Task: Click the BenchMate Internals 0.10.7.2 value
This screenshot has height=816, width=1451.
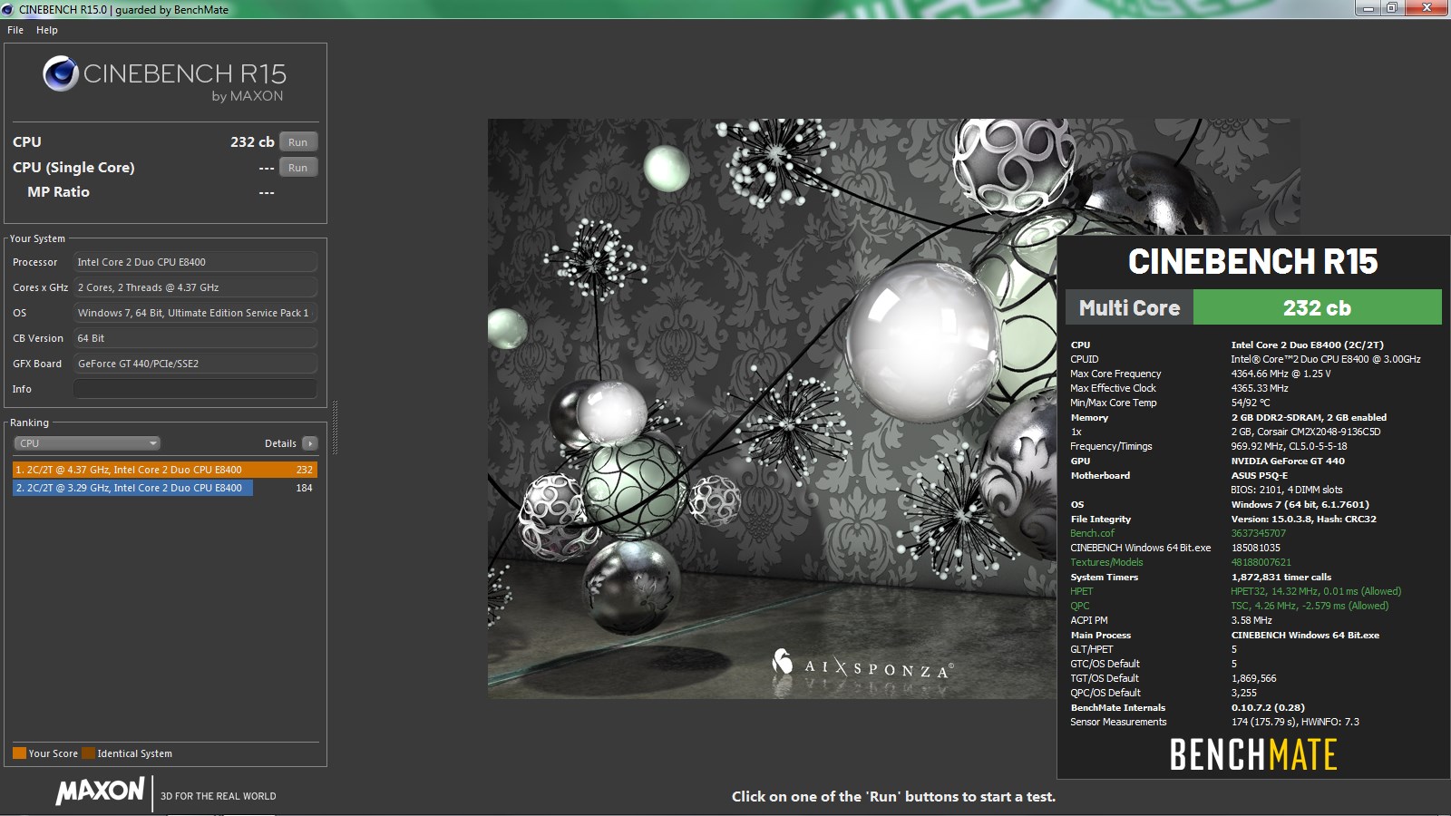Action: click(1268, 707)
